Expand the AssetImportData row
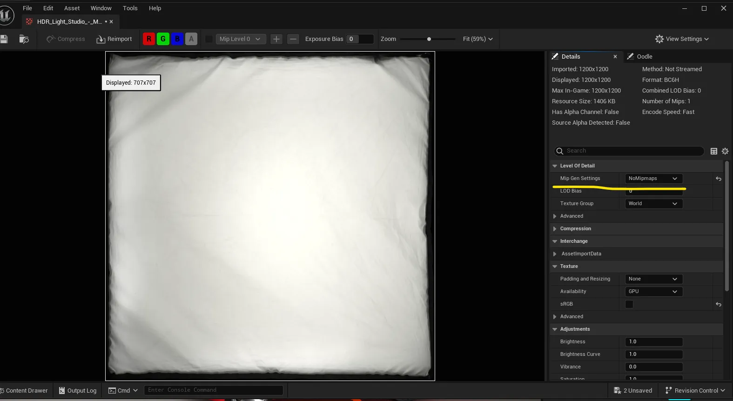This screenshot has width=733, height=401. coord(555,254)
